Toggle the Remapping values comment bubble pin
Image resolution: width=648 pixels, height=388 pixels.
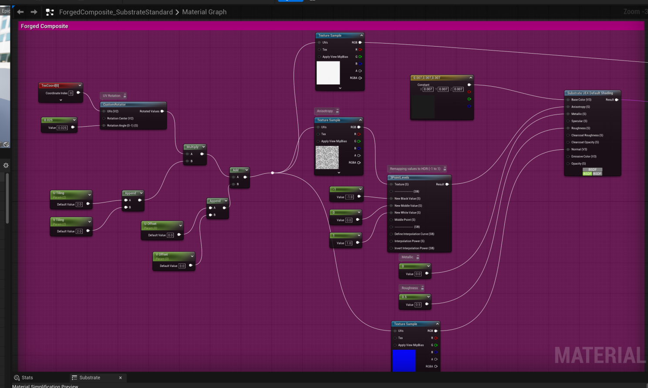point(445,169)
